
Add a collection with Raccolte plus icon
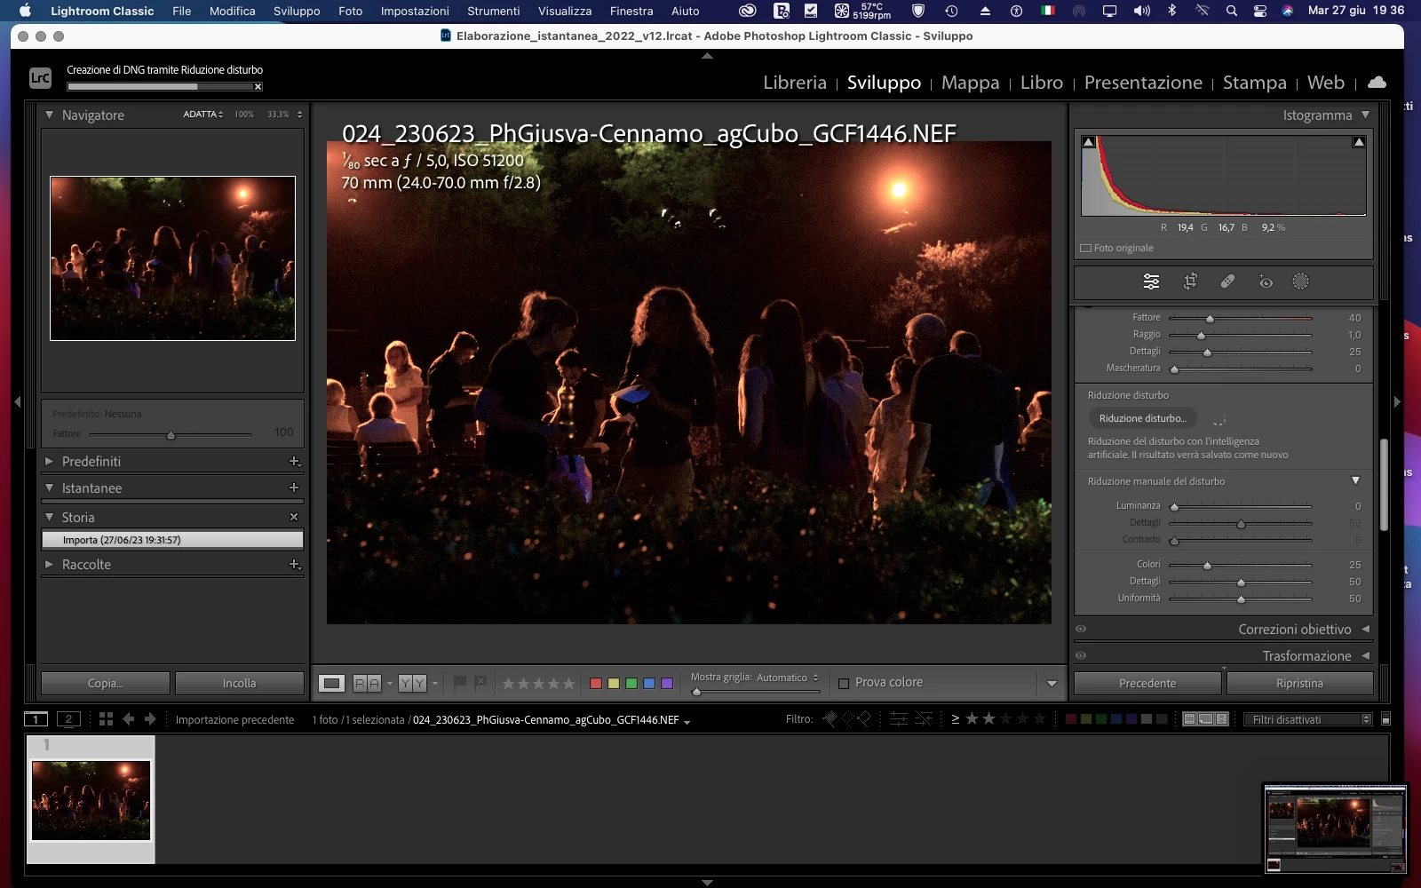pos(295,564)
